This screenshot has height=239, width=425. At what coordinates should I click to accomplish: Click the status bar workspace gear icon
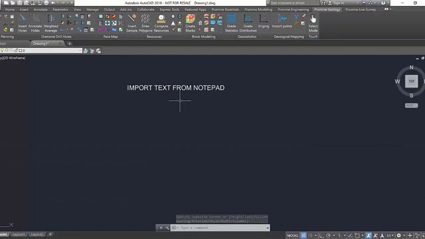click(x=398, y=236)
